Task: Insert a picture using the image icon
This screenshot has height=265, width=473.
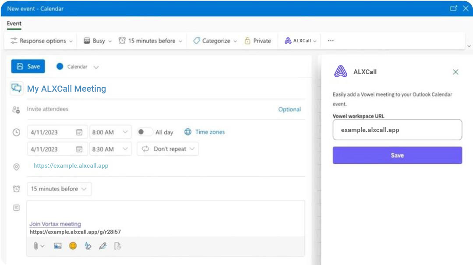Action: pyautogui.click(x=57, y=246)
